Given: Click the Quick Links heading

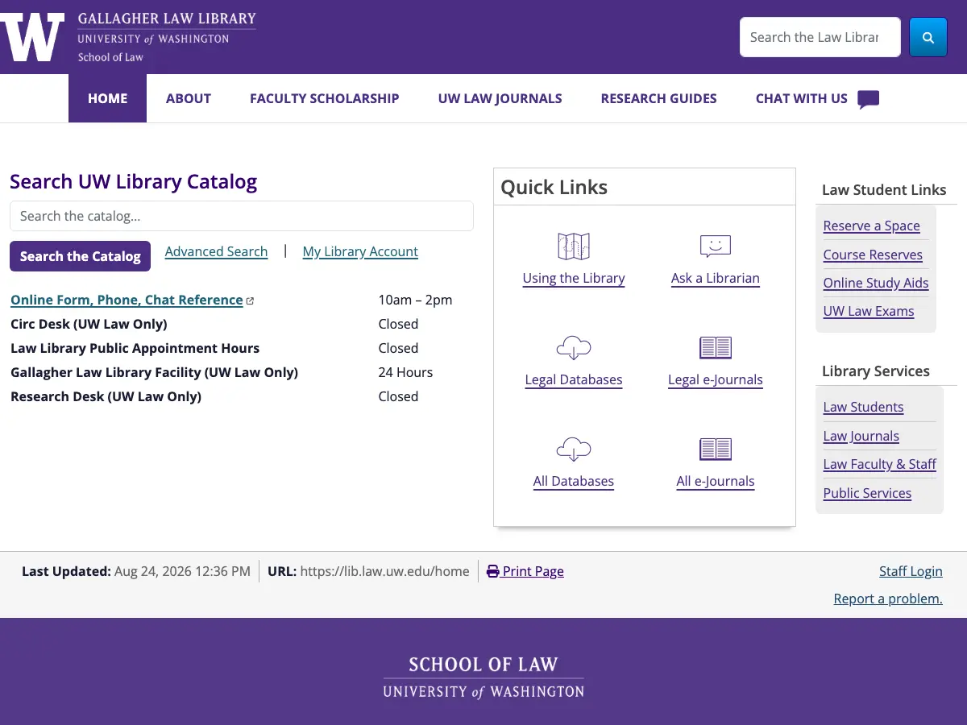Looking at the screenshot, I should 554,187.
